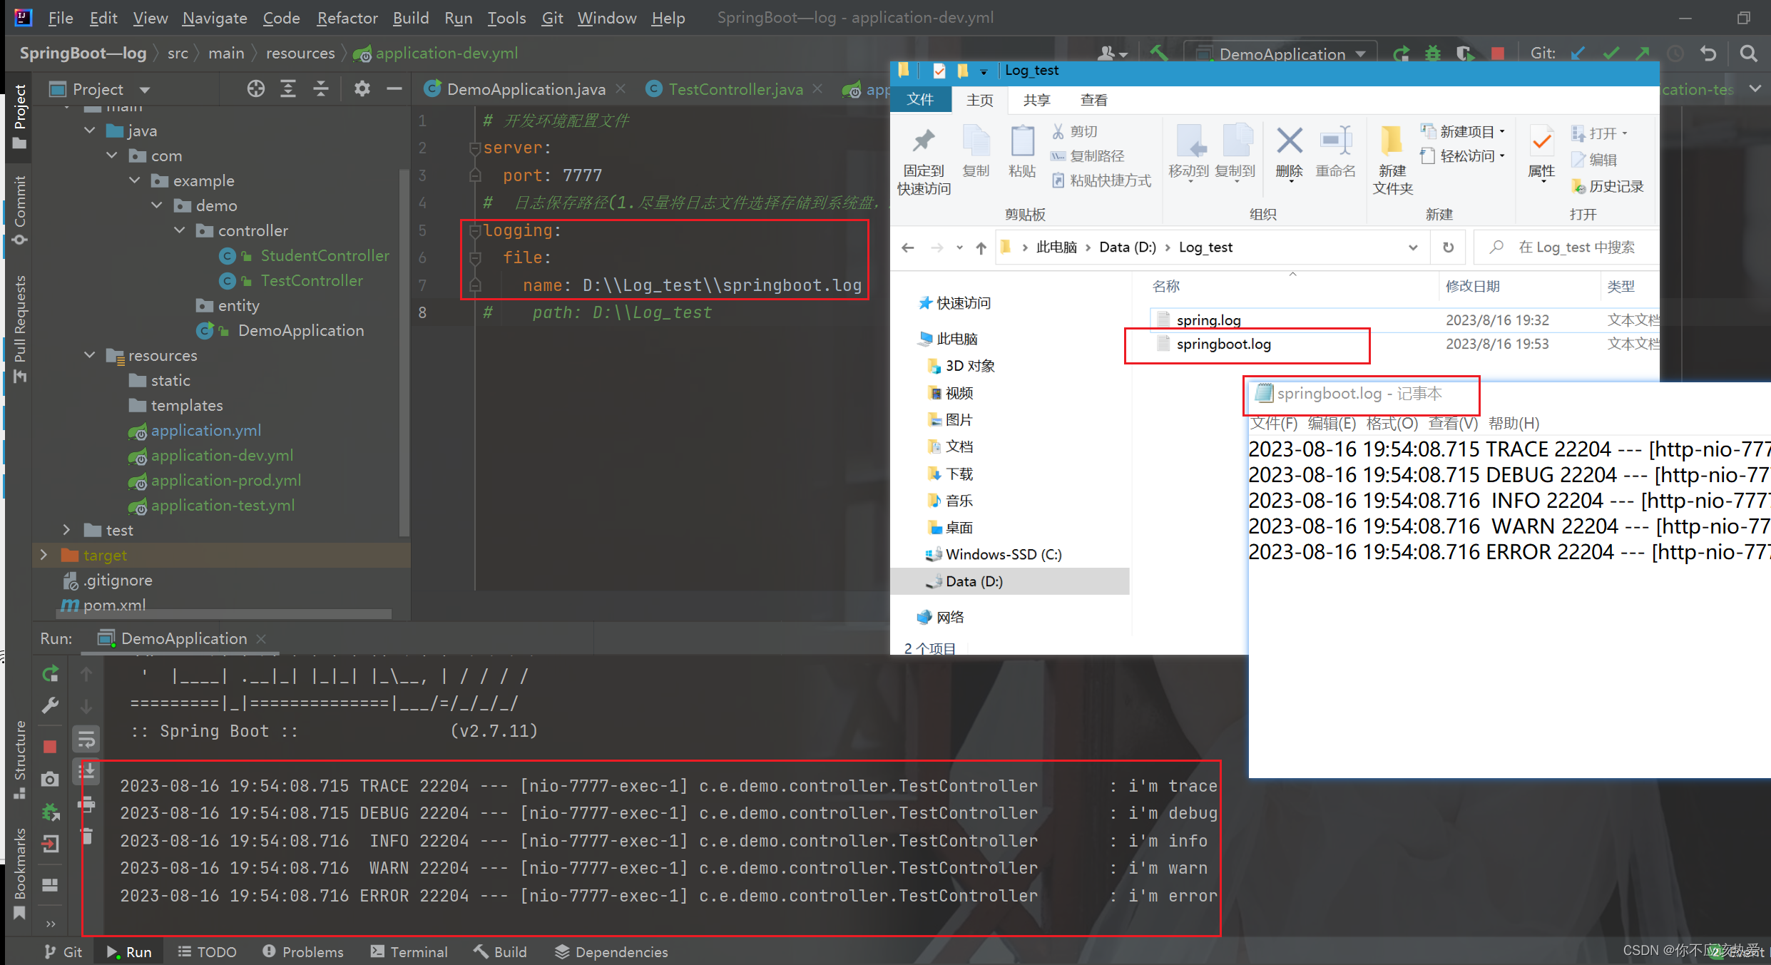Click the Debug bug icon in top toolbar
This screenshot has height=965, width=1771.
(x=1432, y=53)
